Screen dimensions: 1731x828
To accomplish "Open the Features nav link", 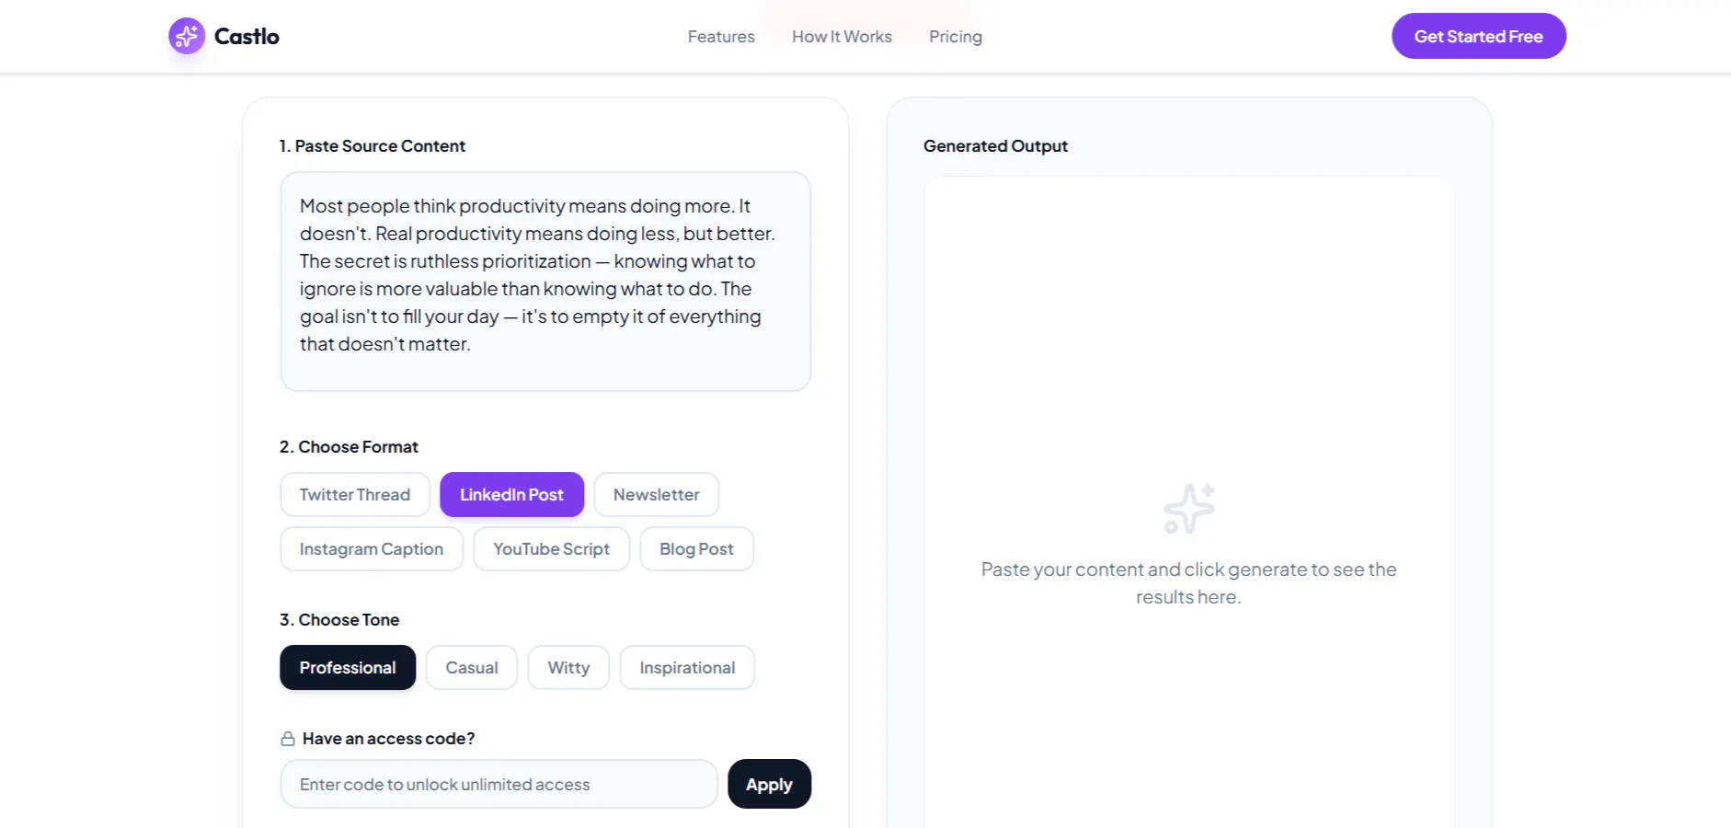I will 721,37.
